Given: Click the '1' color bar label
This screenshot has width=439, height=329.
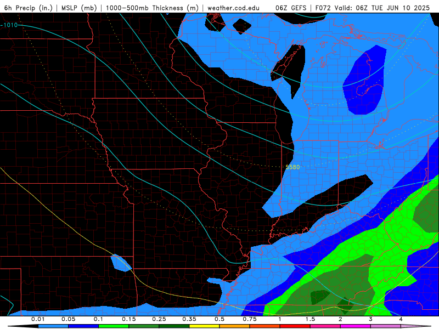Looking at the screenshot, I should coord(280,319).
